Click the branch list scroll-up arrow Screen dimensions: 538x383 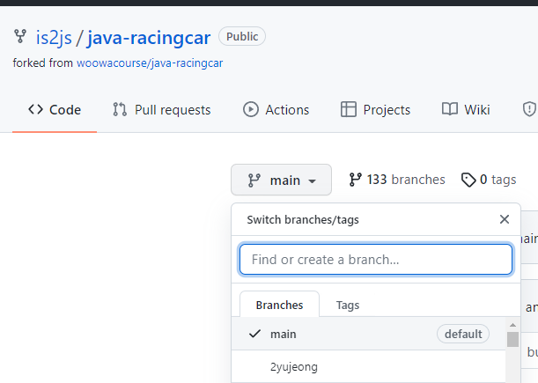click(x=513, y=325)
